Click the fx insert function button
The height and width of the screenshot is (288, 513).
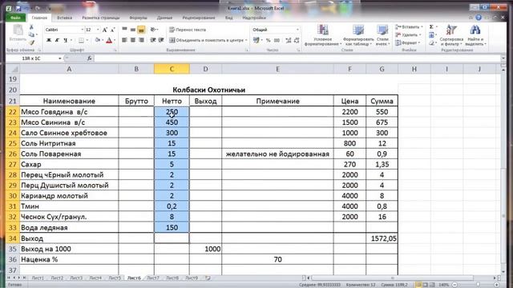point(89,58)
